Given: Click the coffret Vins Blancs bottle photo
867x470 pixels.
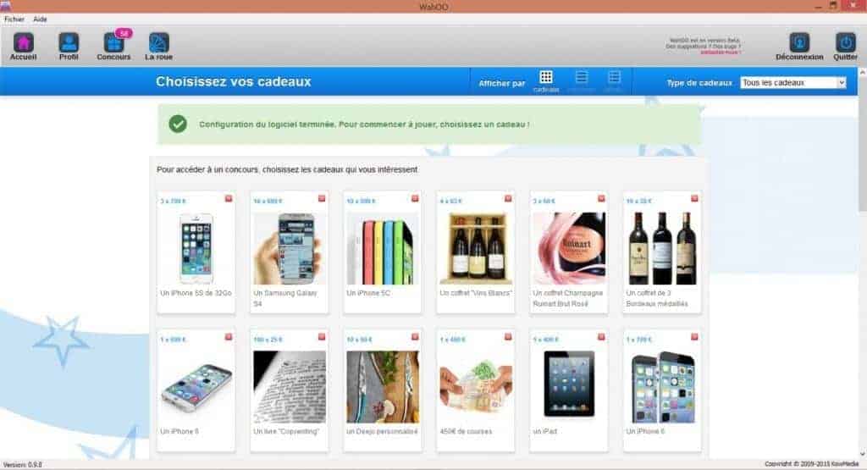Looking at the screenshot, I should click(x=476, y=248).
